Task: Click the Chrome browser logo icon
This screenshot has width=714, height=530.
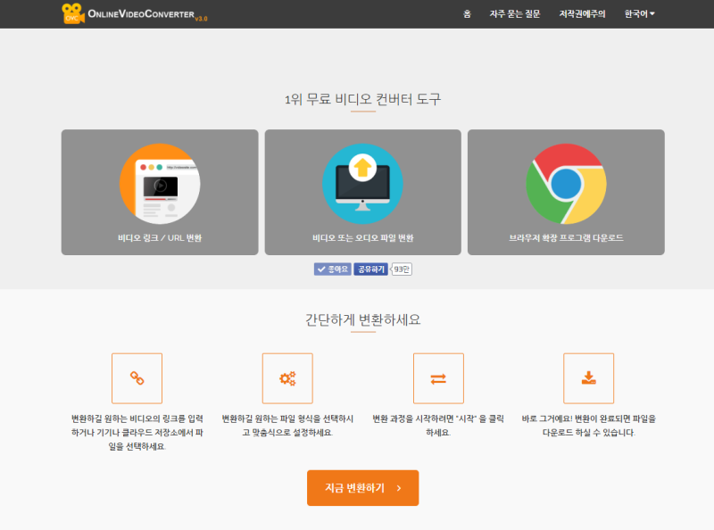Action: tap(566, 184)
